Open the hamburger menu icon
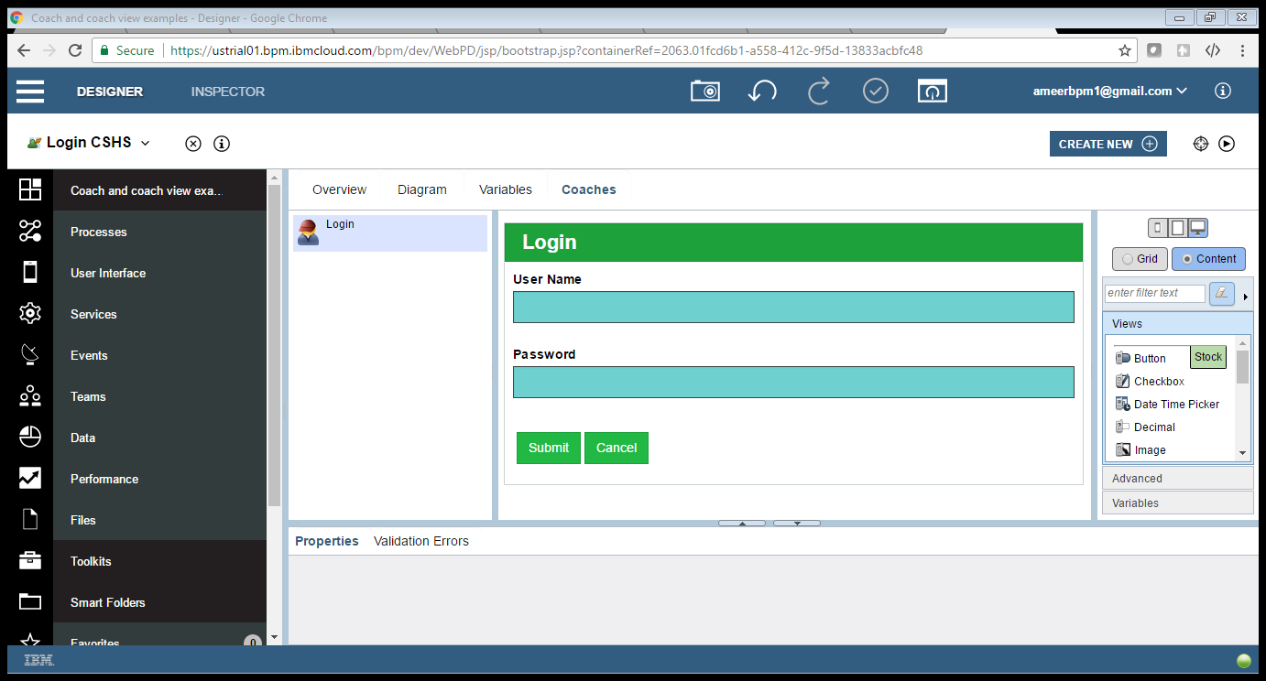 click(30, 90)
